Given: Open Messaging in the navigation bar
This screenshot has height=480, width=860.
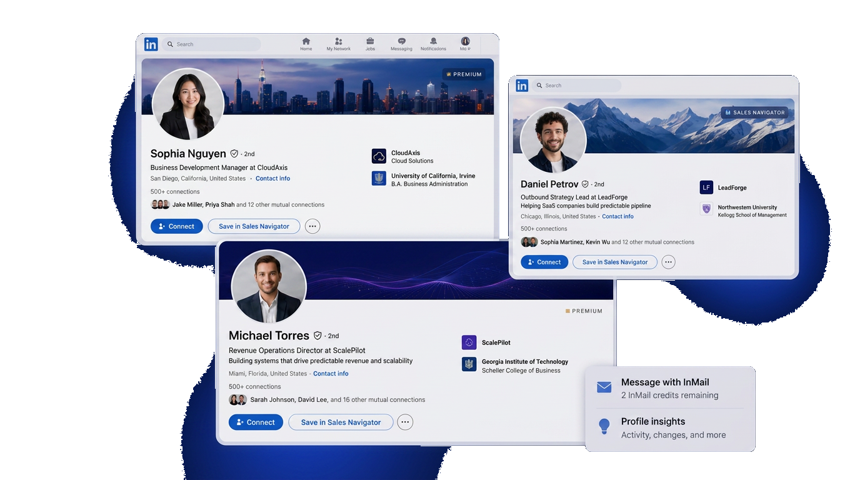Looking at the screenshot, I should [x=401, y=44].
